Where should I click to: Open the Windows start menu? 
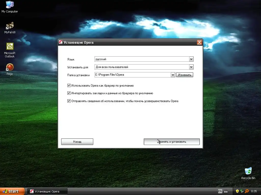(12, 191)
